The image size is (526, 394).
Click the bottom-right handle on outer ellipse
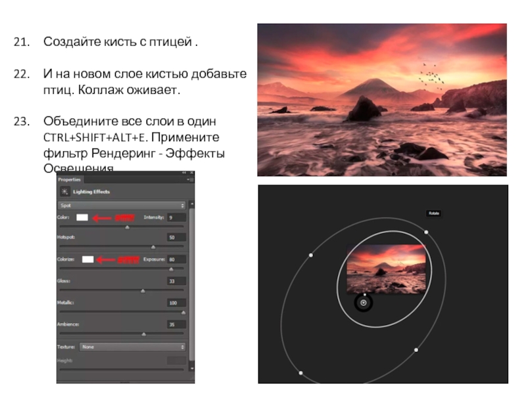[416, 350]
